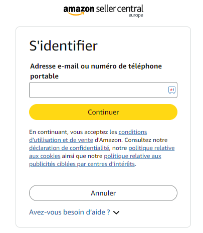Click the Amazon smile arrow under logo
The width and height of the screenshot is (203, 233).
tap(76, 13)
